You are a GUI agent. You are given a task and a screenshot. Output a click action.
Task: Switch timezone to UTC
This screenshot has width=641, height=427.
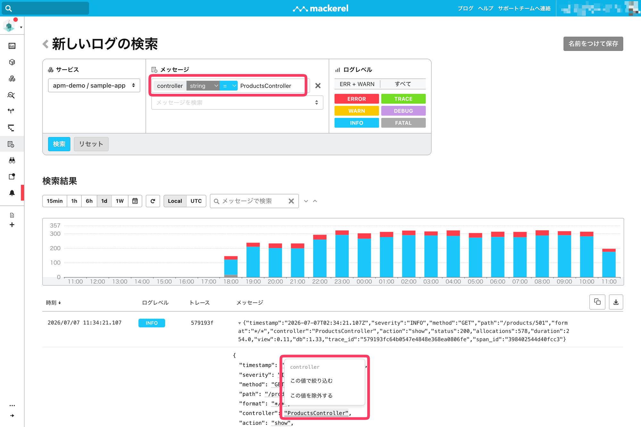coord(196,201)
